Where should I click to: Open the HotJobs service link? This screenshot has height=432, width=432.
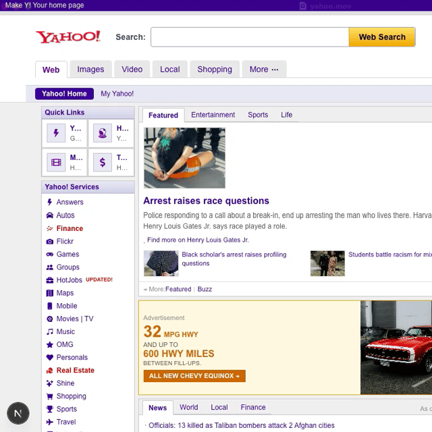pyautogui.click(x=69, y=280)
